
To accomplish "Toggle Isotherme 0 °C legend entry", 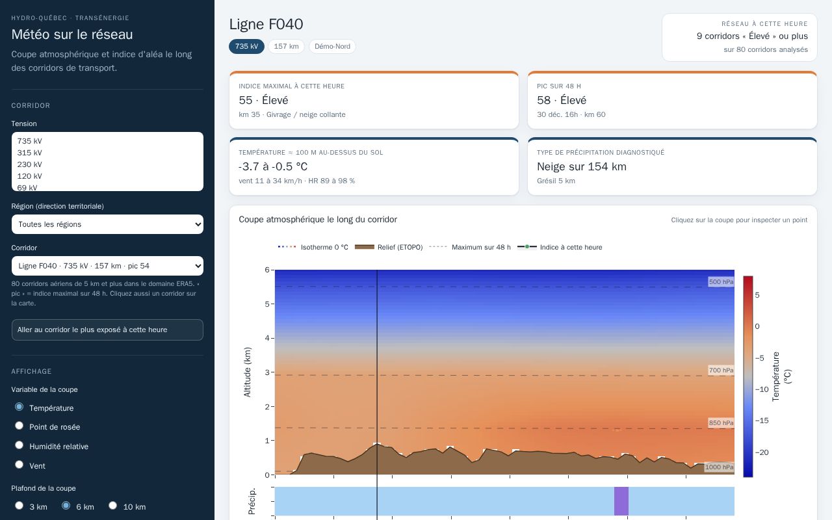I will click(313, 247).
